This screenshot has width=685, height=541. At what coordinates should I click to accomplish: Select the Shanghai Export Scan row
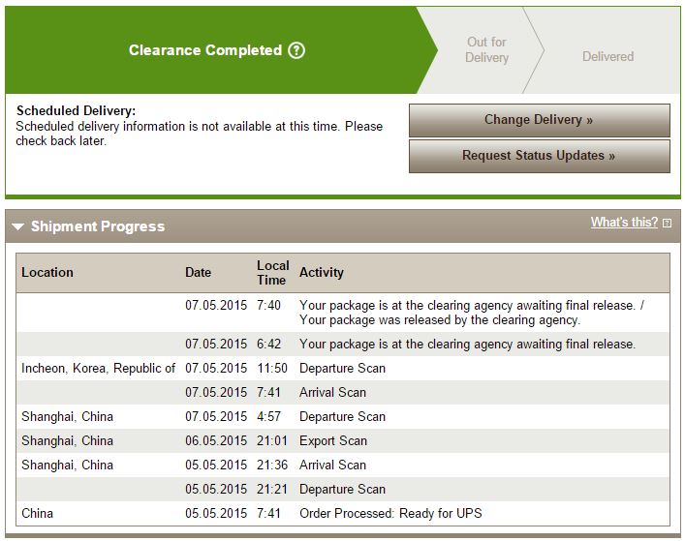click(343, 440)
